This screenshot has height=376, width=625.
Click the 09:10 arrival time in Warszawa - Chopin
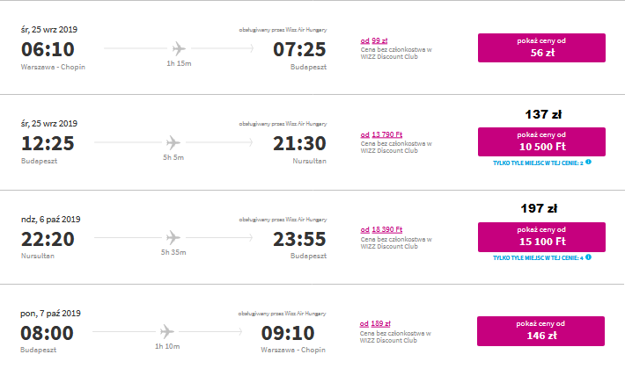288,333
